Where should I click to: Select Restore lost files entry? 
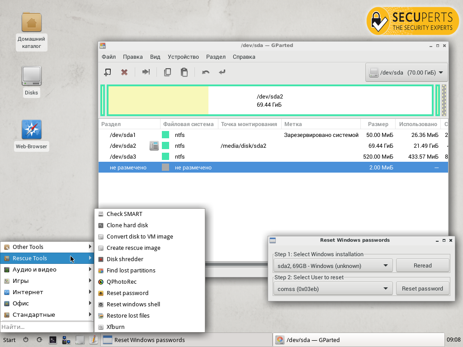[x=150, y=316]
